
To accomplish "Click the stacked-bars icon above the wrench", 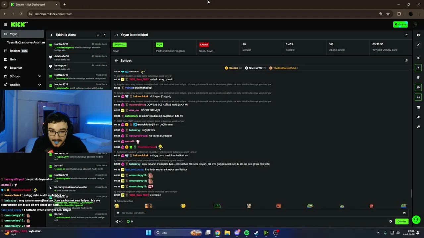I will pos(418,107).
